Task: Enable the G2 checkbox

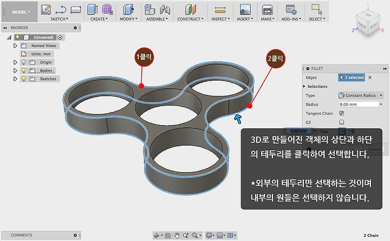Action: [341, 122]
